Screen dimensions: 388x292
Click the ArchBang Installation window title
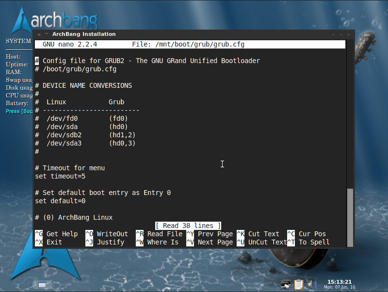pyautogui.click(x=84, y=34)
